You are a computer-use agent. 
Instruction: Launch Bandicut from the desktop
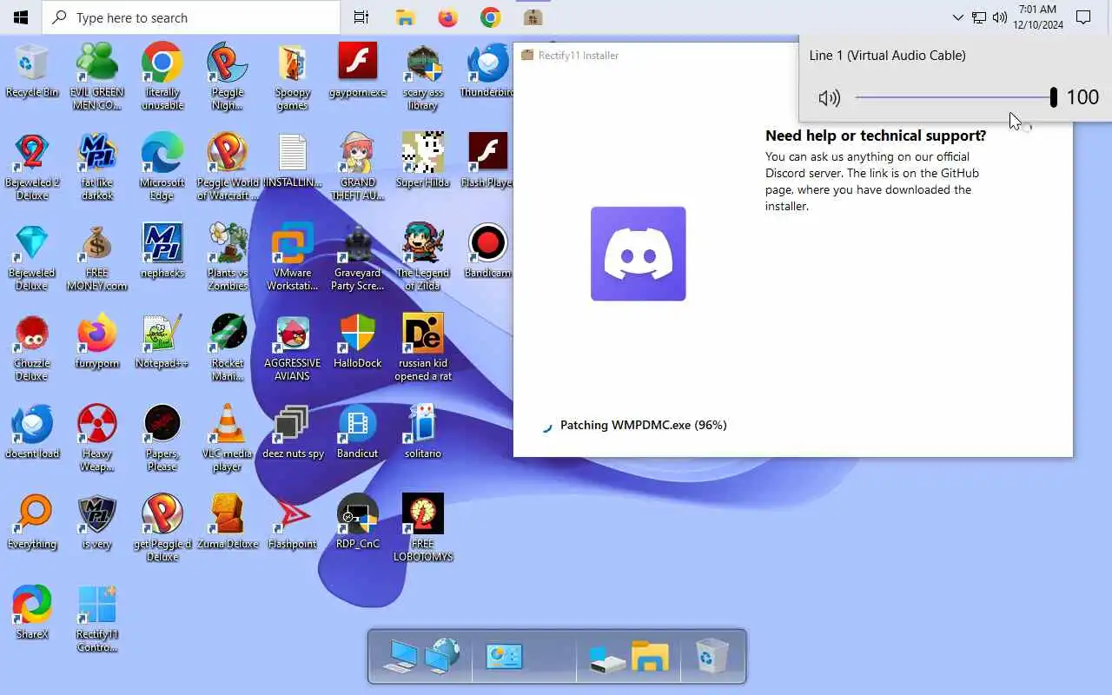click(358, 432)
